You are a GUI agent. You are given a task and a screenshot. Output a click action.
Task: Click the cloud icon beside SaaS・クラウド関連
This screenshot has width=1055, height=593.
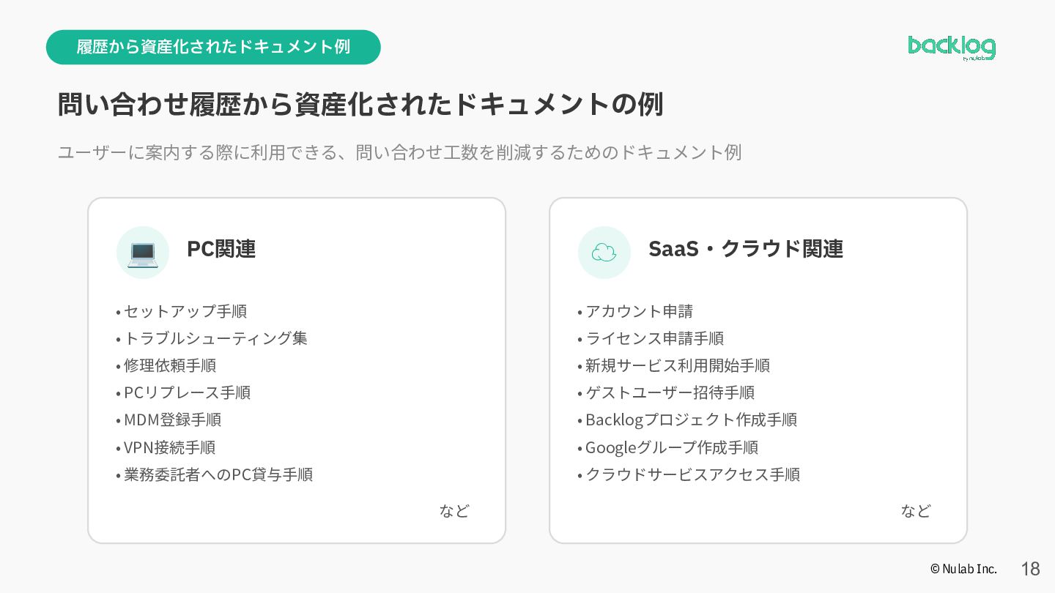tap(604, 253)
